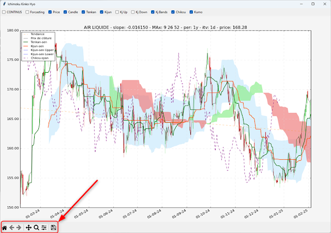The height and width of the screenshot is (233, 331).
Task: Go back to previous view arrow
Action: click(x=12, y=227)
